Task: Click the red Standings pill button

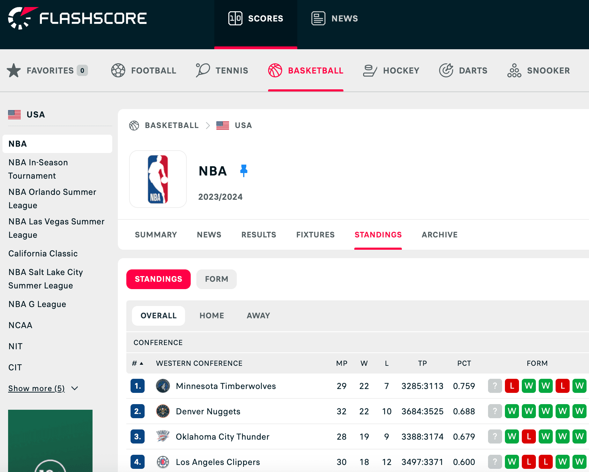Action: (158, 279)
